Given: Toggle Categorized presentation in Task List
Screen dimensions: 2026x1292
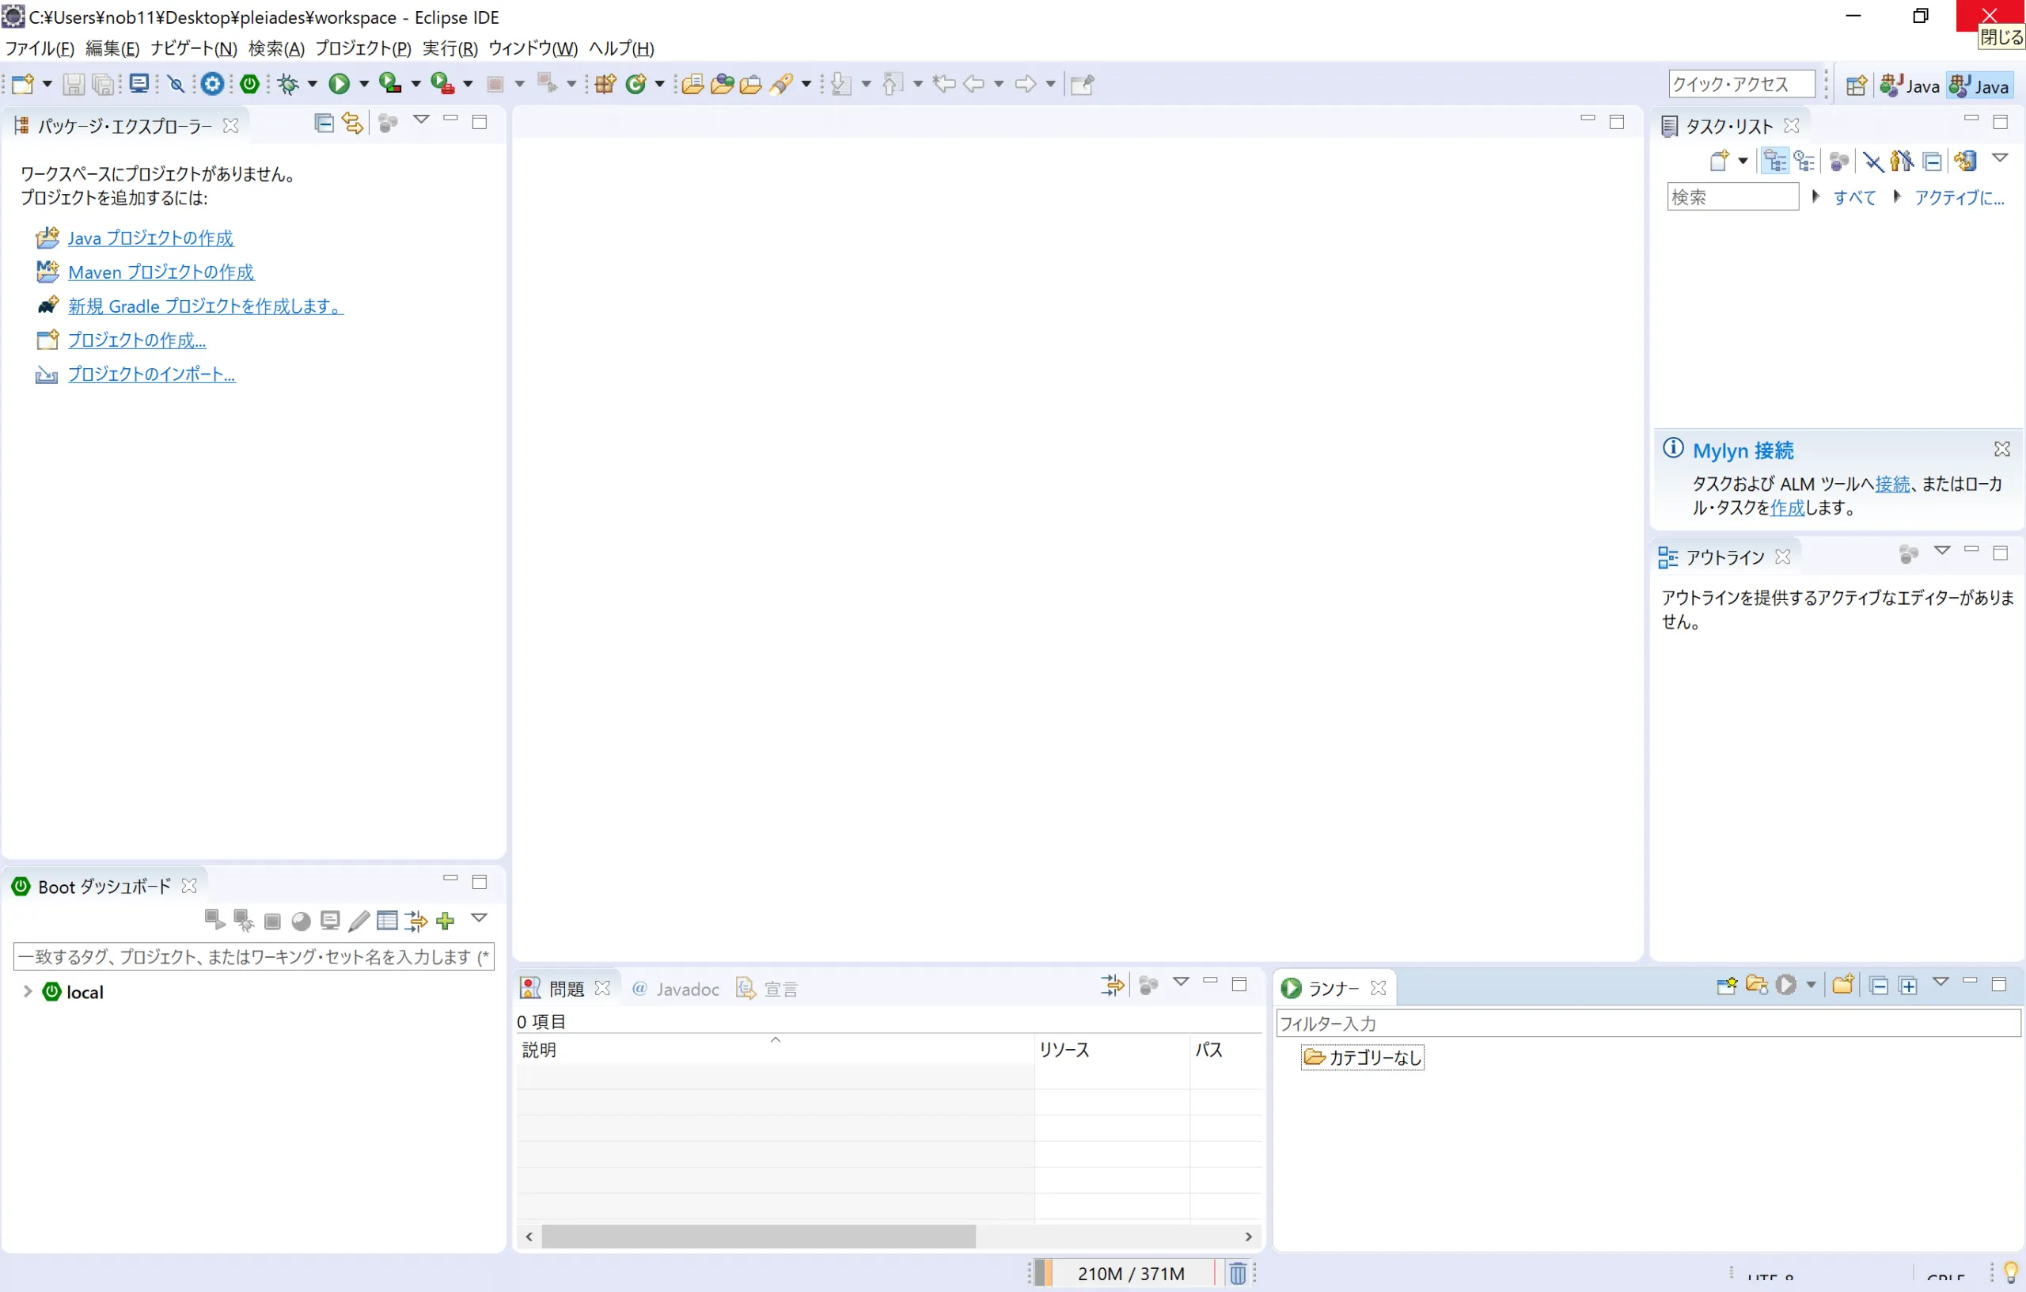Looking at the screenshot, I should (x=1775, y=160).
